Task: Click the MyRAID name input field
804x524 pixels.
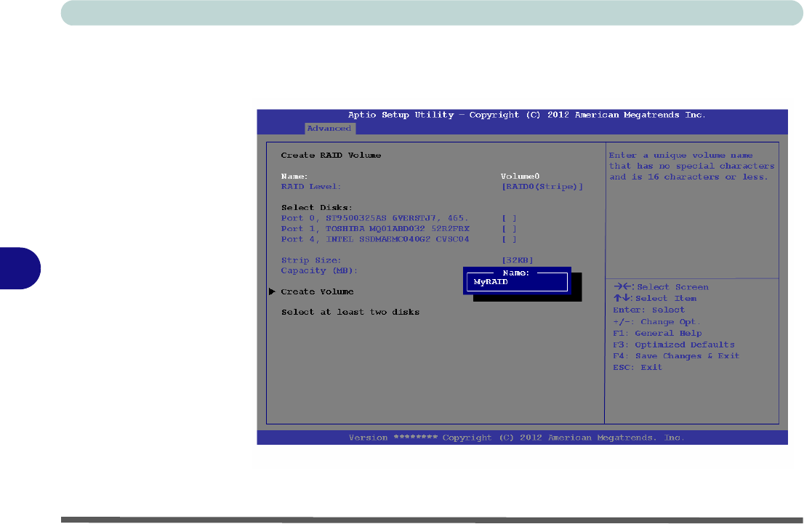Action: pos(517,282)
